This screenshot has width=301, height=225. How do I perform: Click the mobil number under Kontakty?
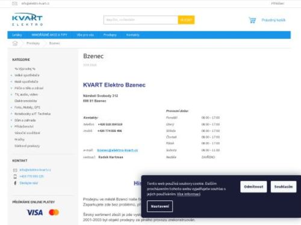pyautogui.click(x=110, y=131)
